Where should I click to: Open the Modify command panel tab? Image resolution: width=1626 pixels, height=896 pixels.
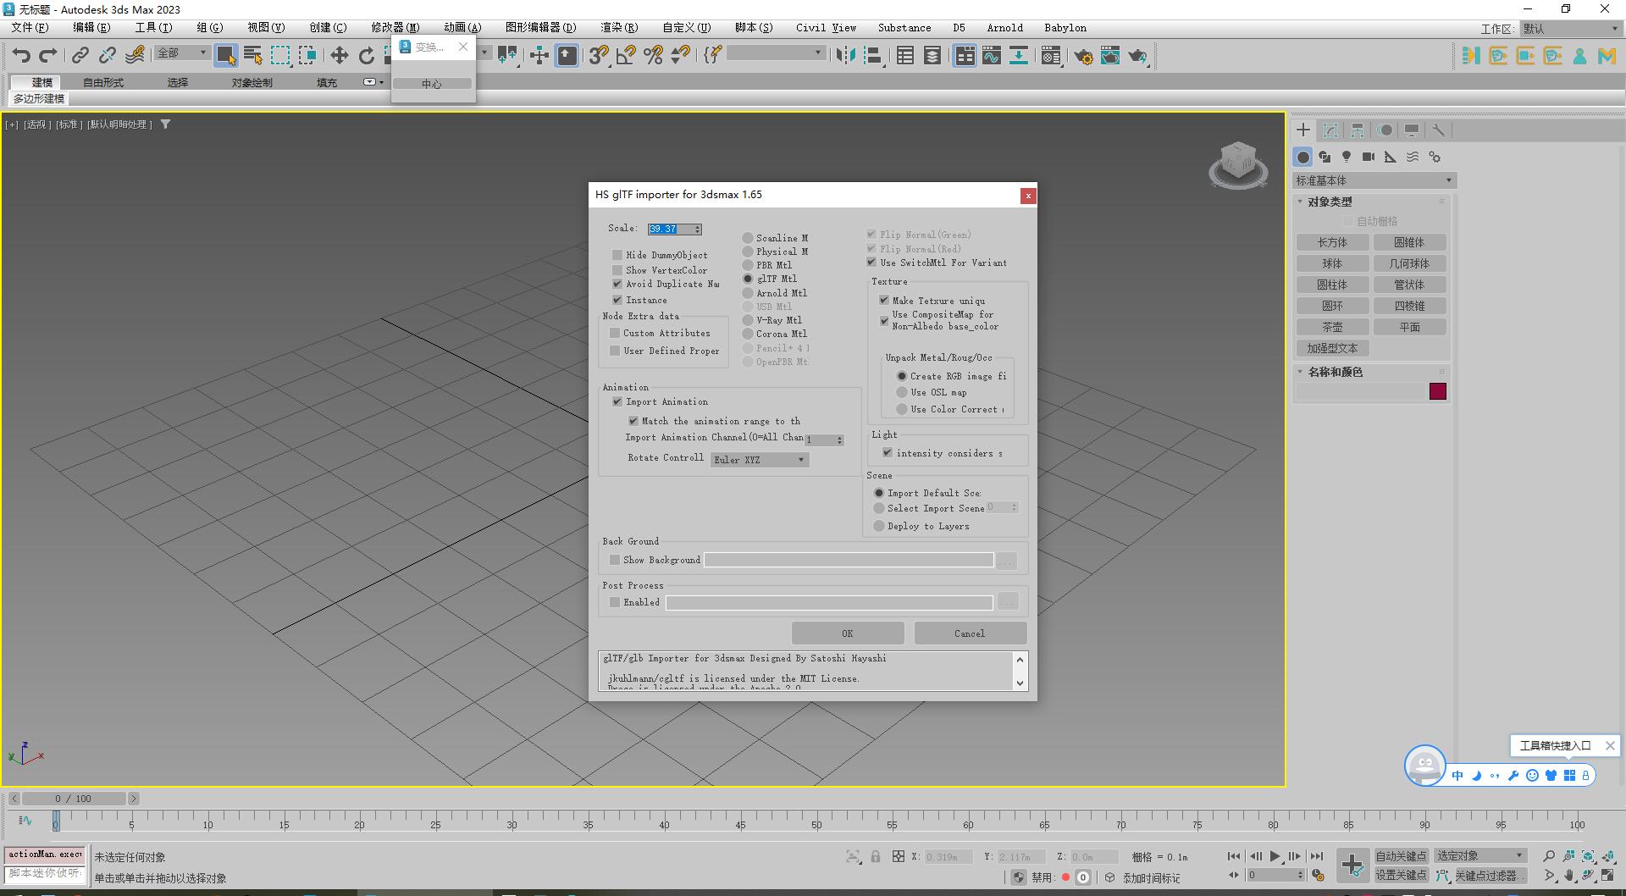(x=1330, y=130)
